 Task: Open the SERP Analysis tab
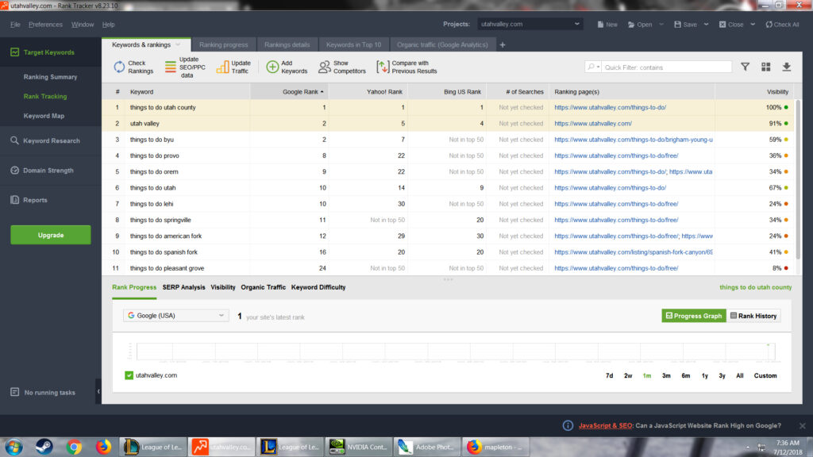pos(183,287)
